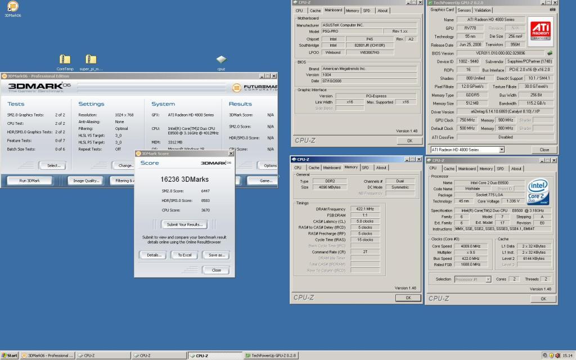Viewport: 576px width, 360px height.
Task: Switch to 3DMark06 - Professional taskbar button
Action: coord(48,355)
